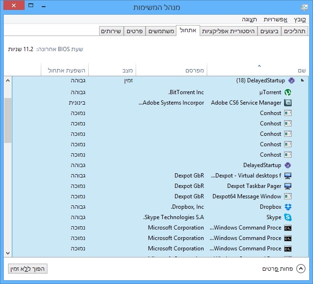Collapse the DelayedStartup (18) group
The width and height of the screenshot is (313, 284).
point(303,81)
